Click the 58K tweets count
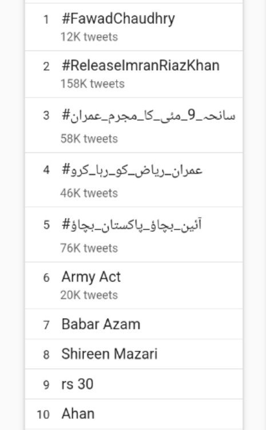Image resolution: width=266 pixels, height=430 pixels. point(89,139)
